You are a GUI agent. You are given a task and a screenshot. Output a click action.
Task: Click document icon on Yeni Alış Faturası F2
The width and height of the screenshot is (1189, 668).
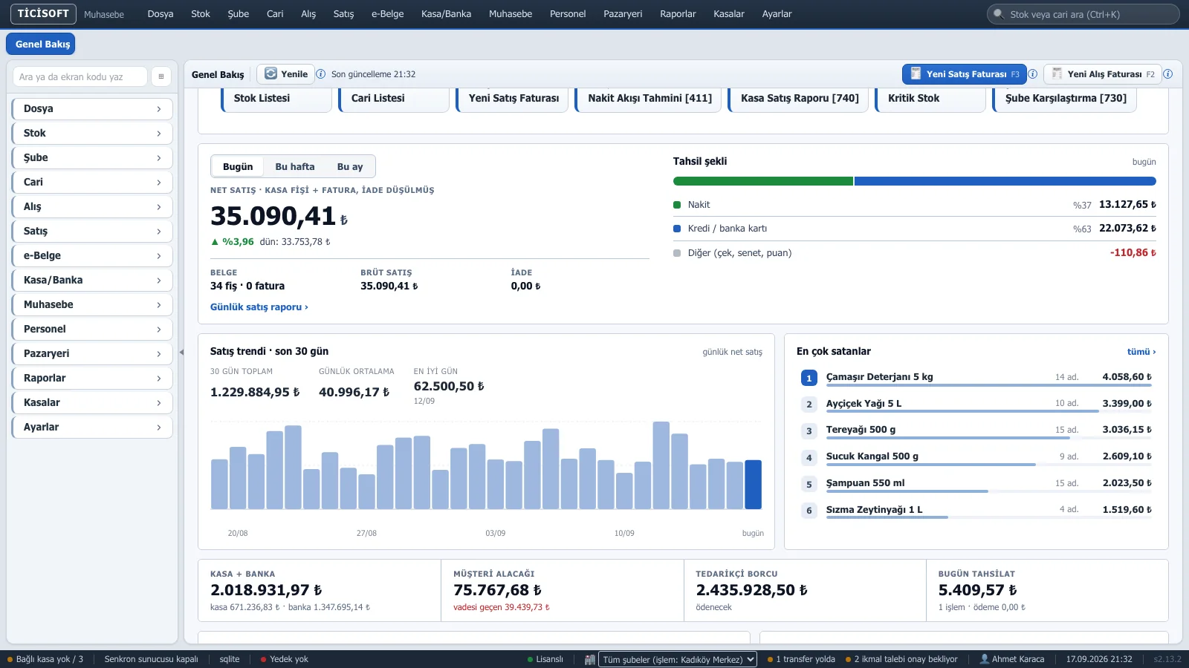coord(1057,73)
